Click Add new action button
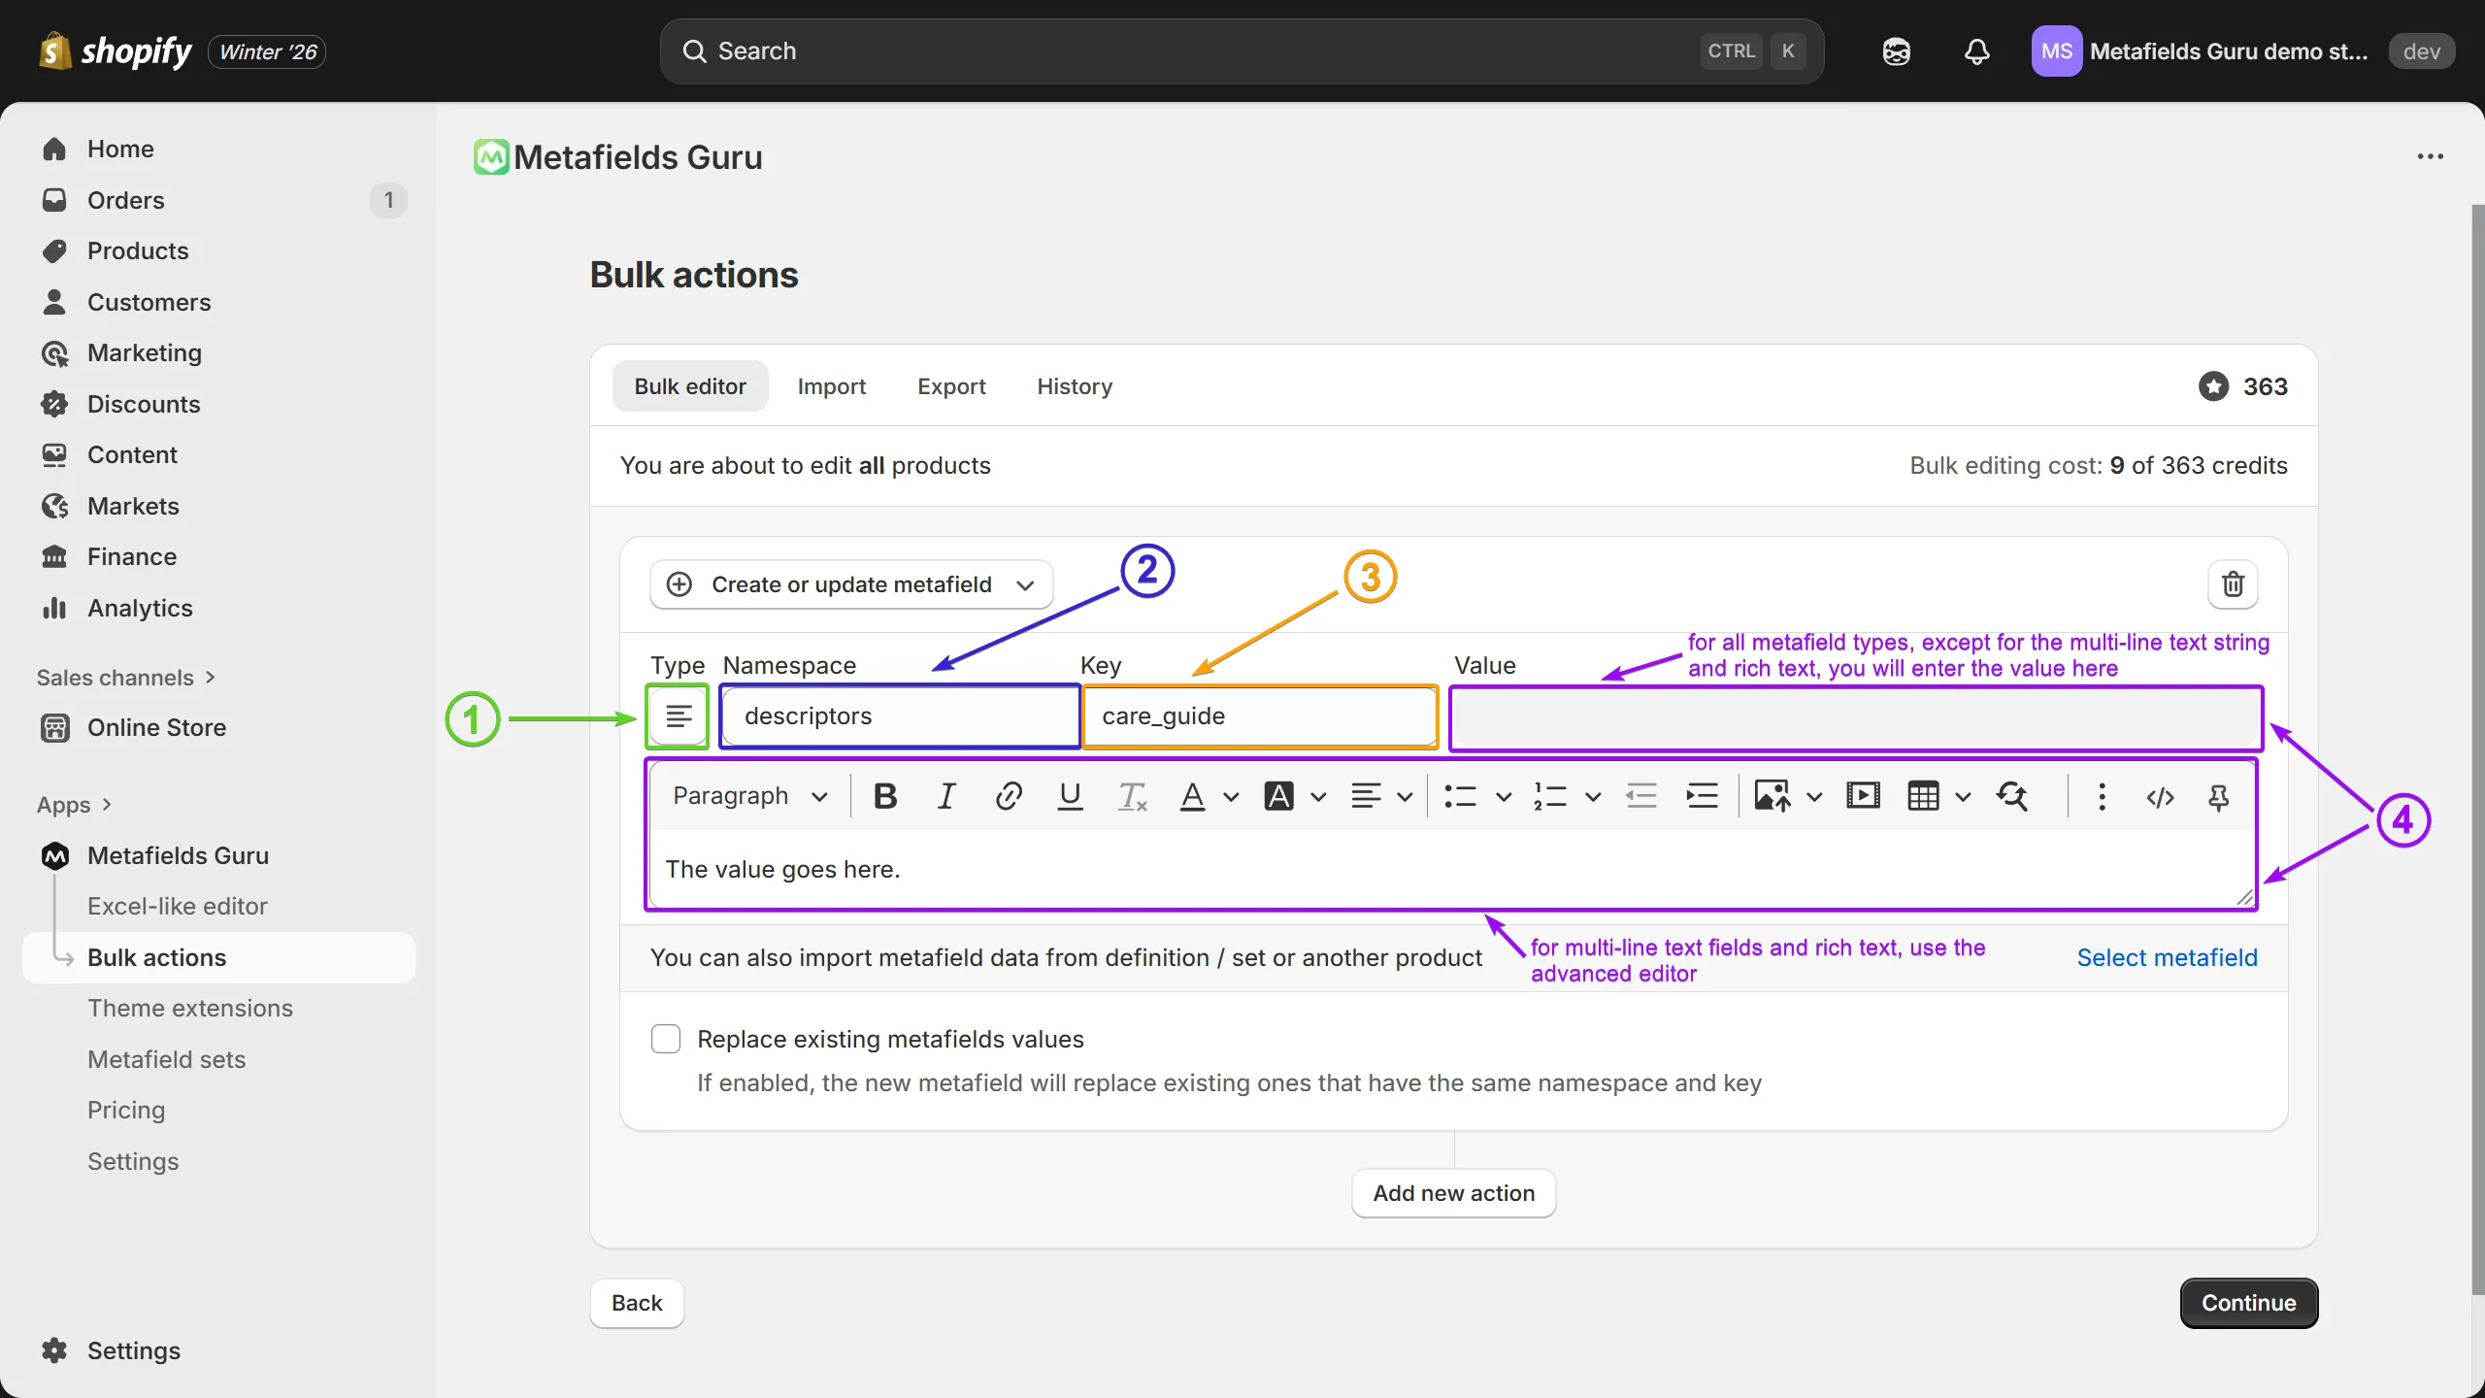The height and width of the screenshot is (1398, 2485). [1453, 1193]
